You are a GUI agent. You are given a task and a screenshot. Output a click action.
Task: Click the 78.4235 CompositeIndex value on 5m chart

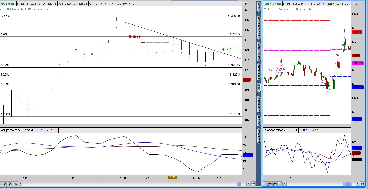point(40,130)
